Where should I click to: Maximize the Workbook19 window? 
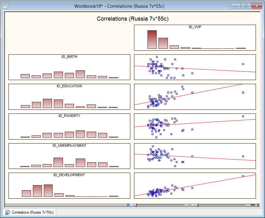point(246,6)
